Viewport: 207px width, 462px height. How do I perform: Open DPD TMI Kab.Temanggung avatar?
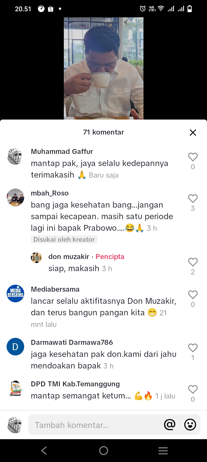tap(15, 388)
